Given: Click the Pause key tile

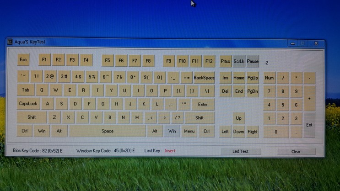Looking at the screenshot, I should 253,61.
